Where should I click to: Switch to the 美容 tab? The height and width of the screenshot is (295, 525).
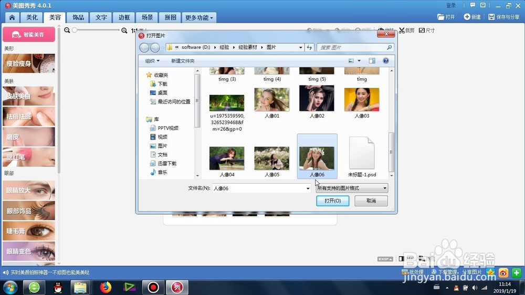pyautogui.click(x=55, y=17)
